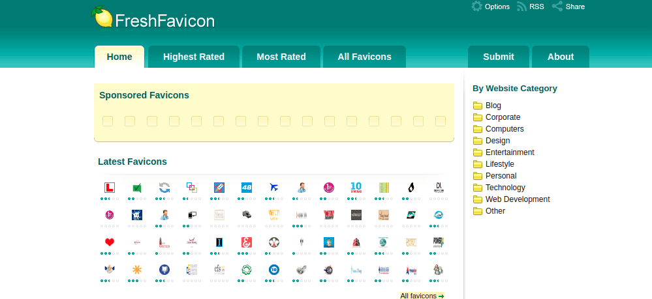This screenshot has width=652, height=299.
Task: Open the blue circle 10 favicon
Action: pos(274,270)
